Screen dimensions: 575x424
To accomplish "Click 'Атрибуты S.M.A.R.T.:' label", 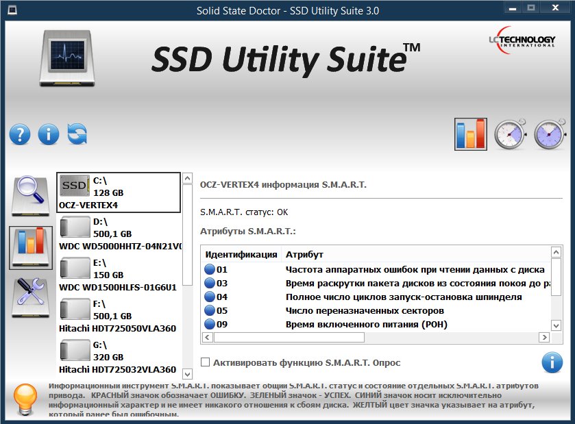I will pyautogui.click(x=248, y=232).
